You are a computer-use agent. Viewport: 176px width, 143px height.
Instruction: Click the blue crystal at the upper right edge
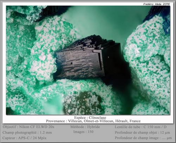(x=166, y=27)
